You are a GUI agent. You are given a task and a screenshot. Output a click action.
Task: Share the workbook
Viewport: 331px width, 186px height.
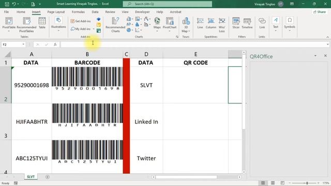(320, 12)
